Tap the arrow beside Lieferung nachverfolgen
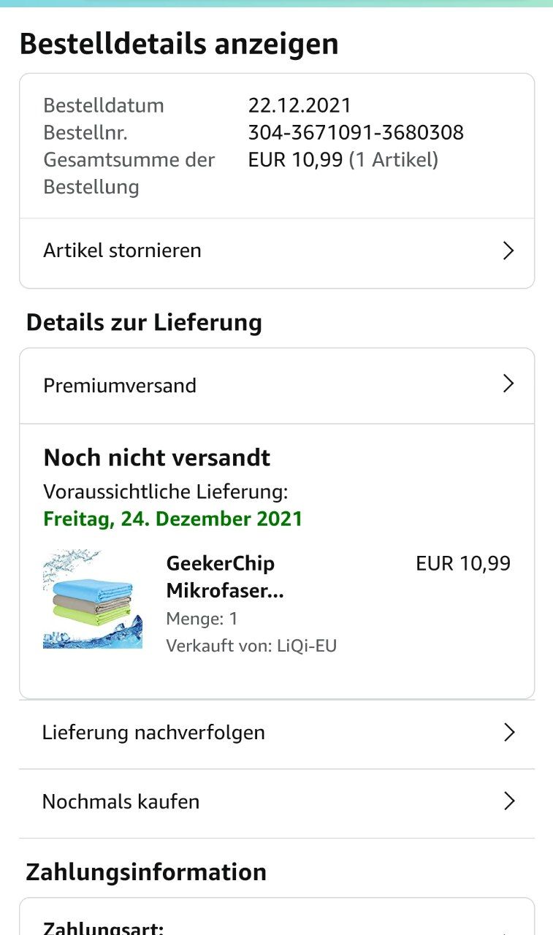This screenshot has height=935, width=553. pyautogui.click(x=508, y=733)
